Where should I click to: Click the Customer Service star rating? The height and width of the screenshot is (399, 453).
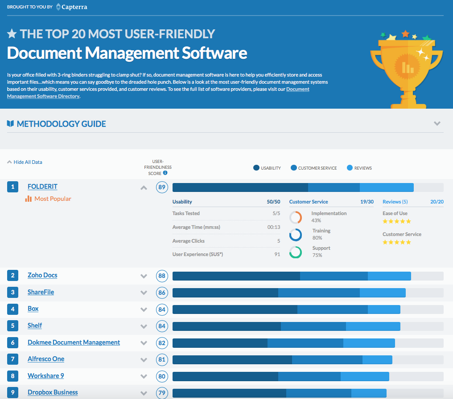point(397,242)
